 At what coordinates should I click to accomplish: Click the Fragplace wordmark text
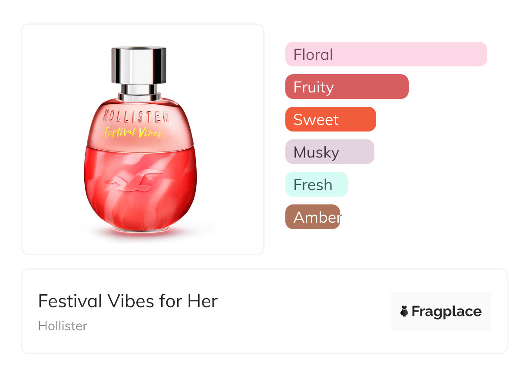point(446,312)
